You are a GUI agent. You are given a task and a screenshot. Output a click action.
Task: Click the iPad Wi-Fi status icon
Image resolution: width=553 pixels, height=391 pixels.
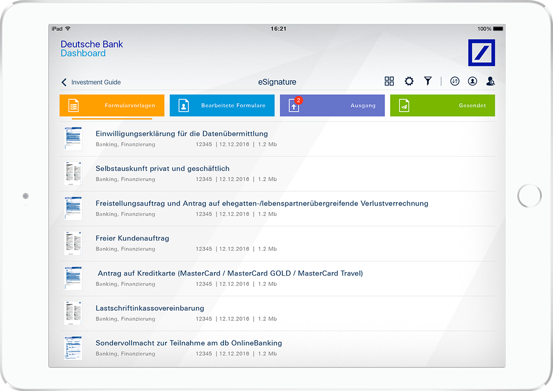[68, 29]
